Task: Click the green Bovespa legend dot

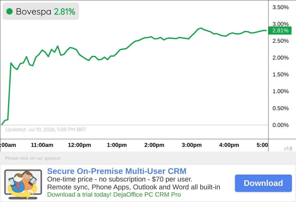Action: point(9,11)
